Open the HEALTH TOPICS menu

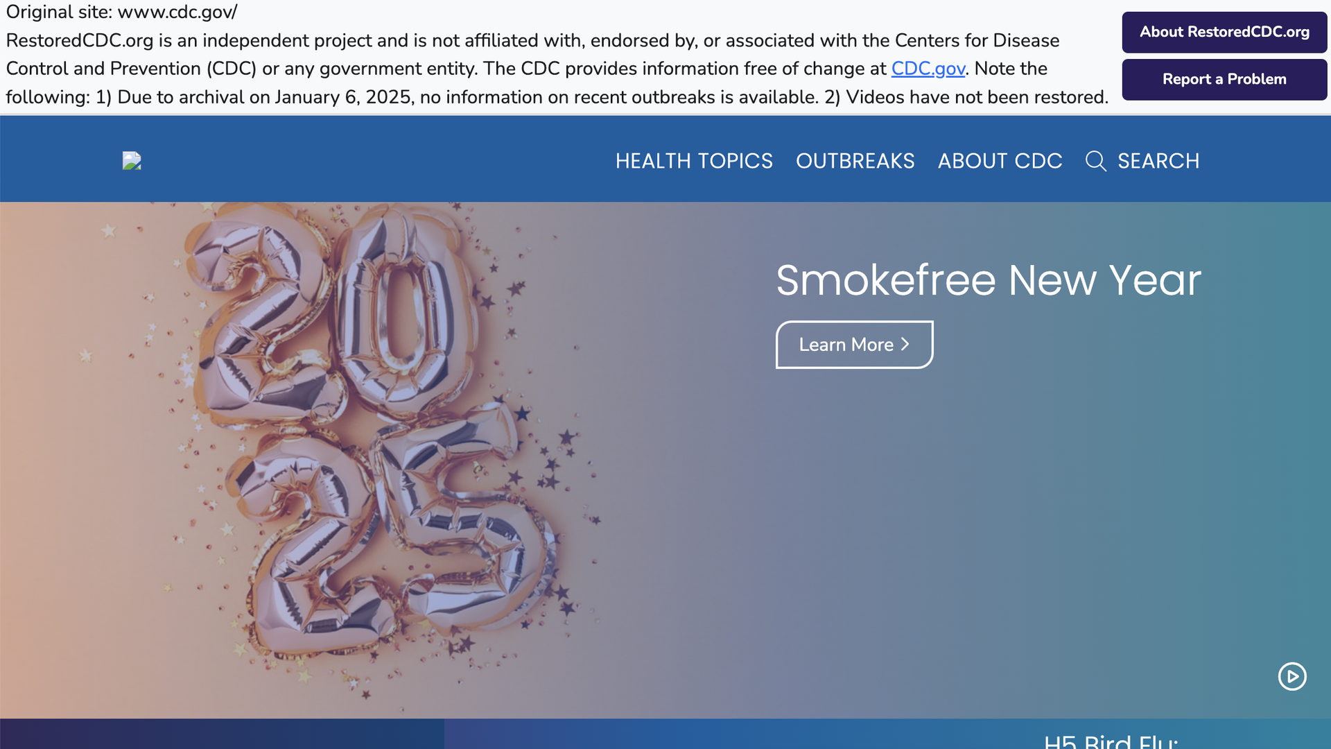(694, 161)
